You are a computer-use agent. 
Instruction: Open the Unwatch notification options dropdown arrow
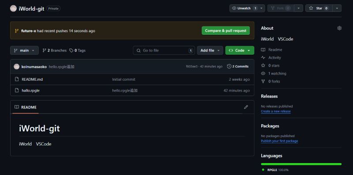(262, 8)
